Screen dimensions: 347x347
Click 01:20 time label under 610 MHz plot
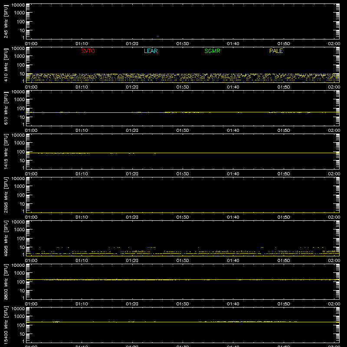[132, 131]
